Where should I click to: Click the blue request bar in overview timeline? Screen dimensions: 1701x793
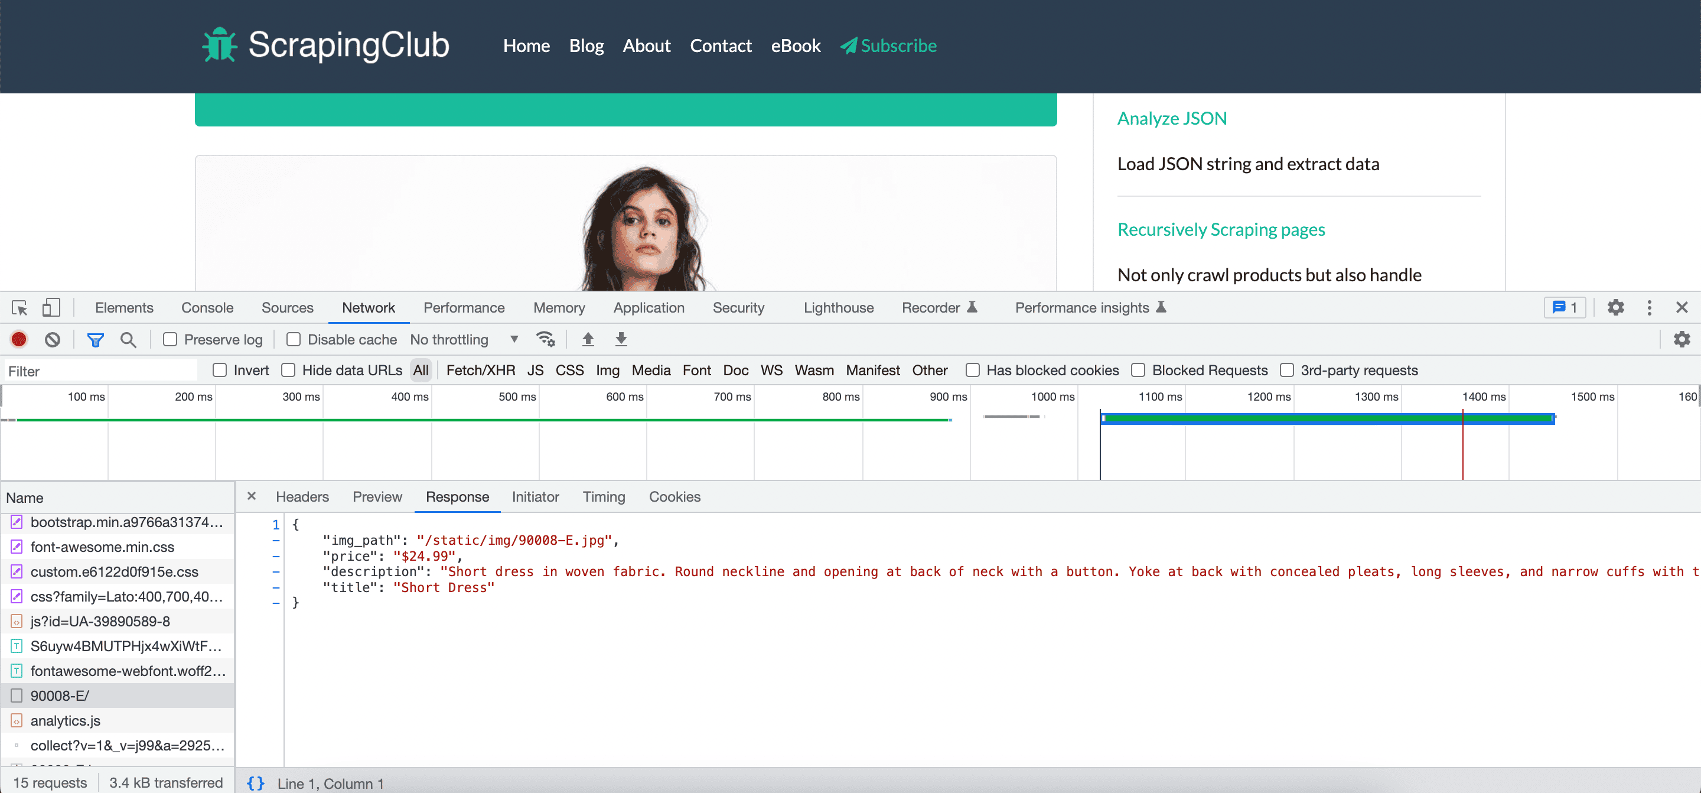tap(1328, 418)
